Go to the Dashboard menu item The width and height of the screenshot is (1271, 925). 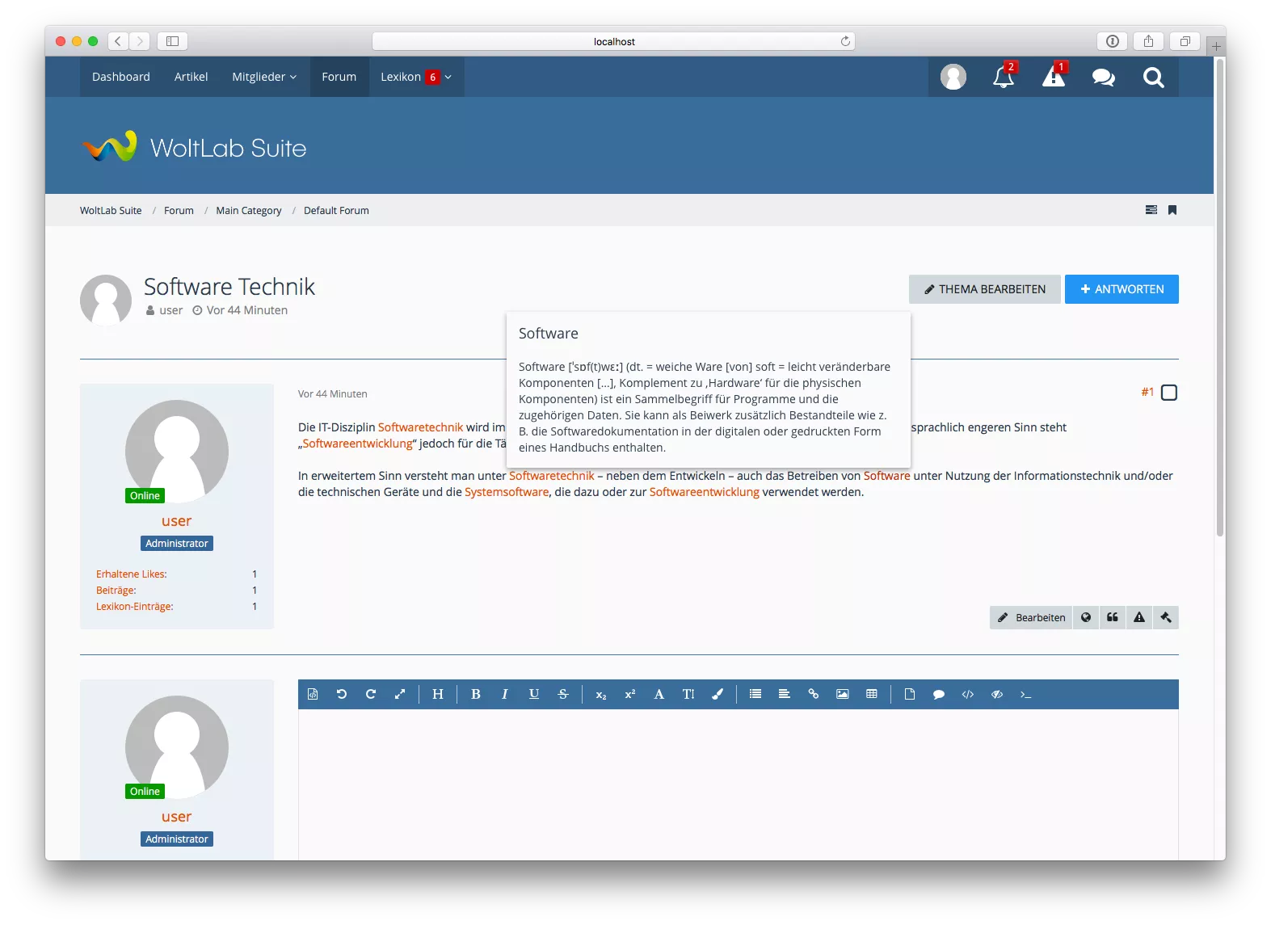click(121, 77)
